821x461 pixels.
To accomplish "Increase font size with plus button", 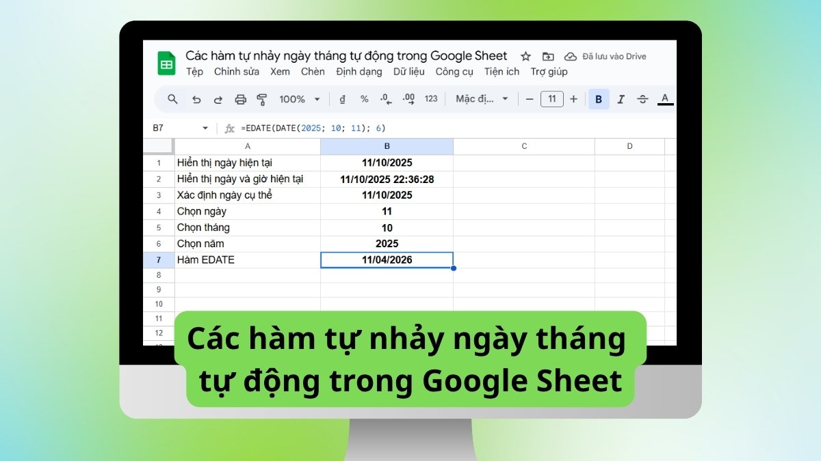I will (x=573, y=99).
